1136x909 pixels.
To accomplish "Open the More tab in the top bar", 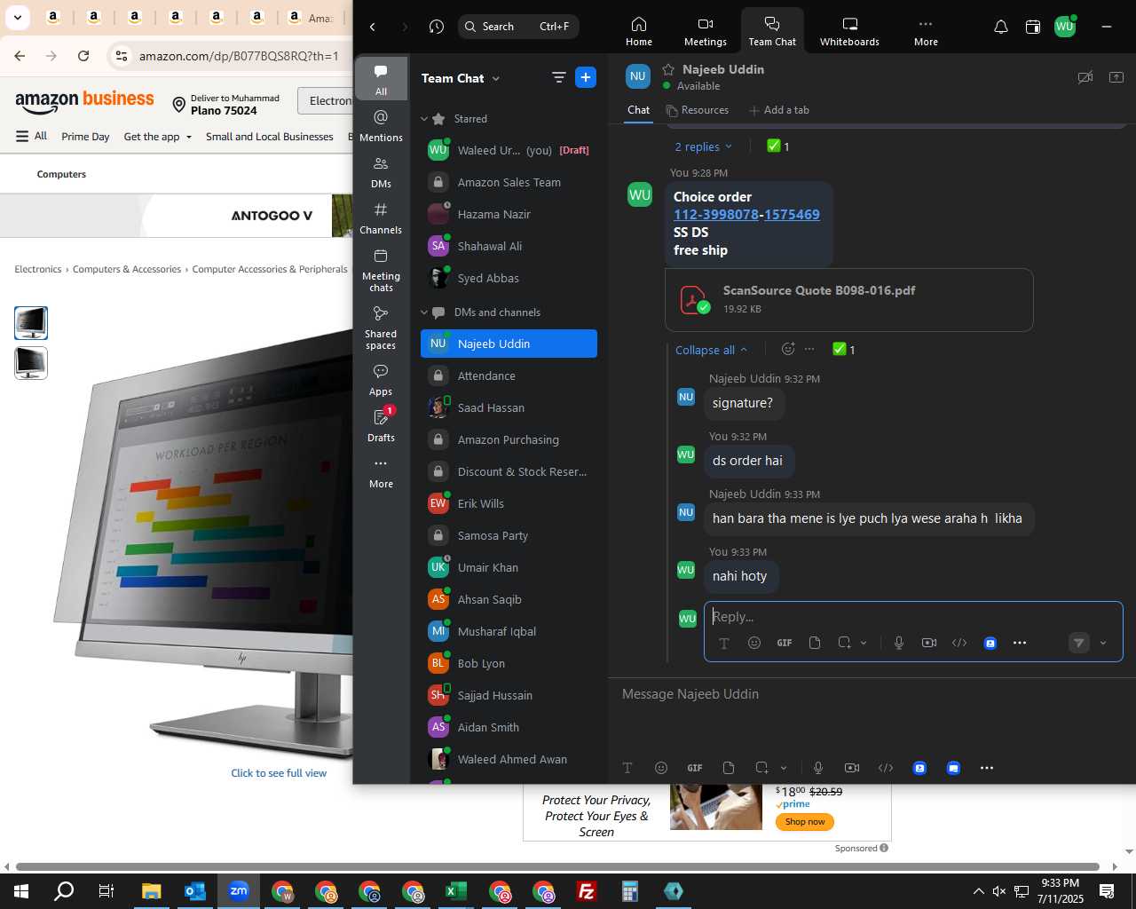I will (x=926, y=30).
